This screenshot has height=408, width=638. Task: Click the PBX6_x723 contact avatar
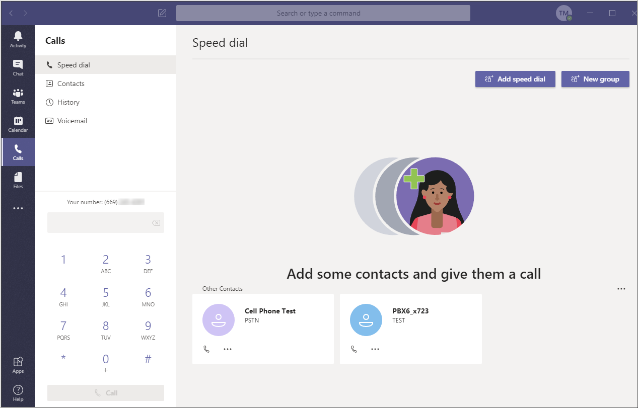point(366,320)
